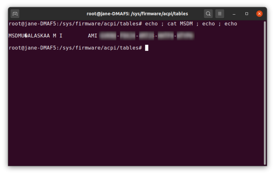
Task: Click the block cursor at the prompt
Action: point(147,48)
